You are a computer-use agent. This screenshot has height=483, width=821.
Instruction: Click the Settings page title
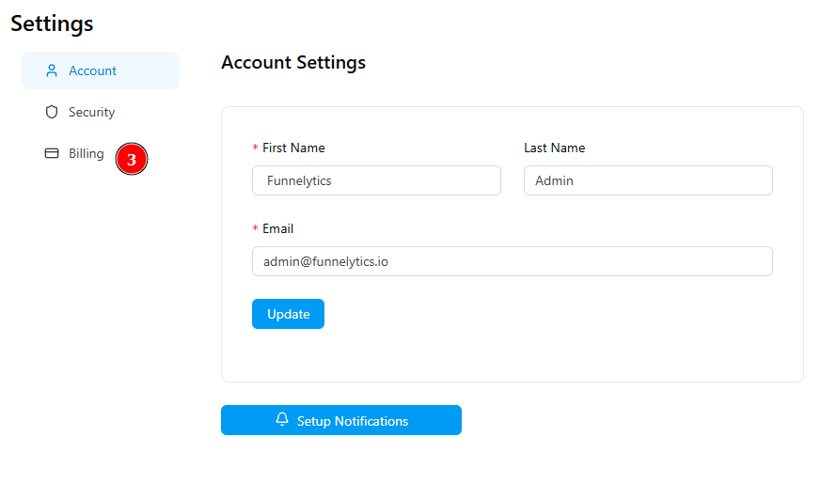(52, 23)
